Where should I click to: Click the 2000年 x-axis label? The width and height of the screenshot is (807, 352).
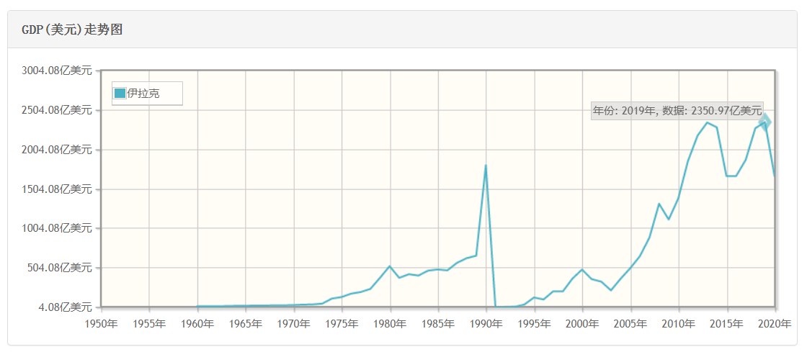(583, 324)
